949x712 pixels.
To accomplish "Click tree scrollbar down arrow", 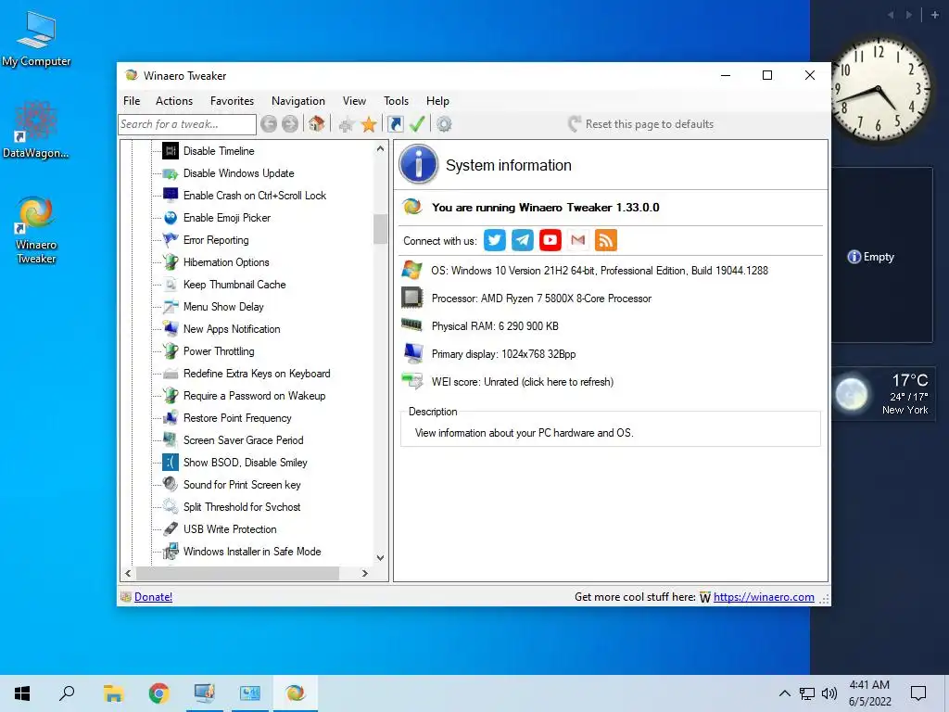I will pyautogui.click(x=380, y=557).
